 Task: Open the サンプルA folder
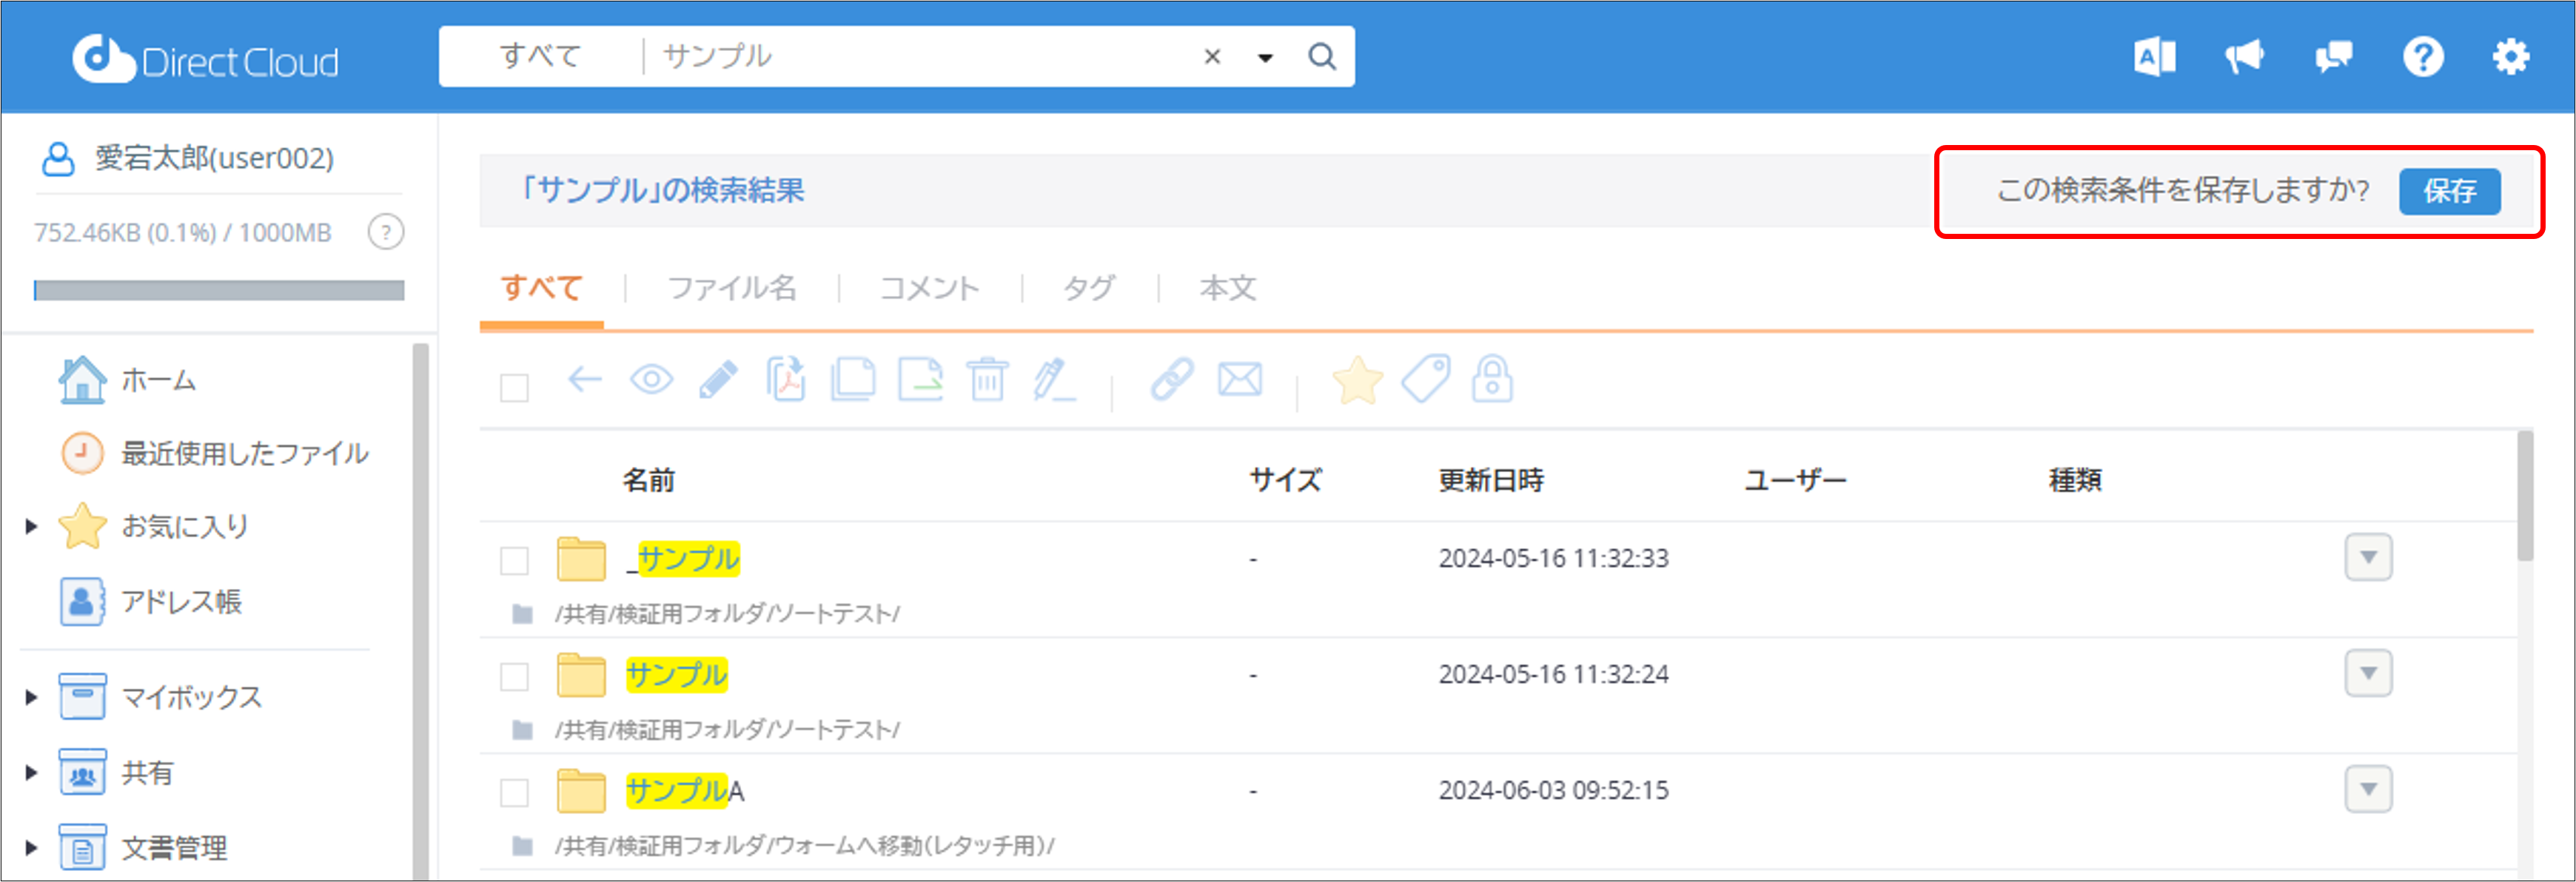(x=685, y=791)
